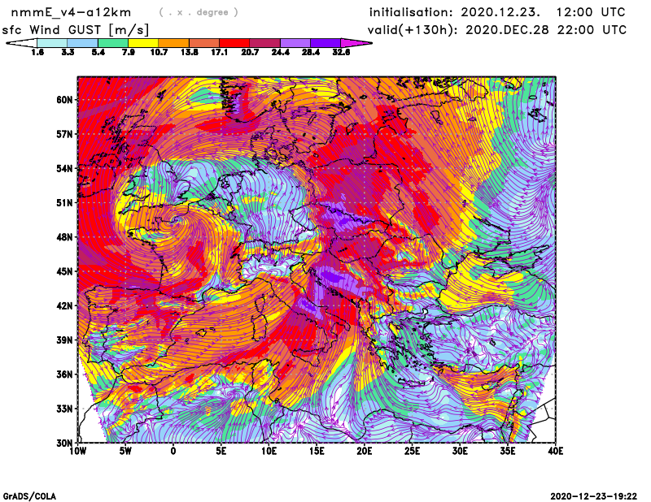The height and width of the screenshot is (502, 651).
Task: Click the 20.7 value on the legend scale
Action: coord(250,52)
